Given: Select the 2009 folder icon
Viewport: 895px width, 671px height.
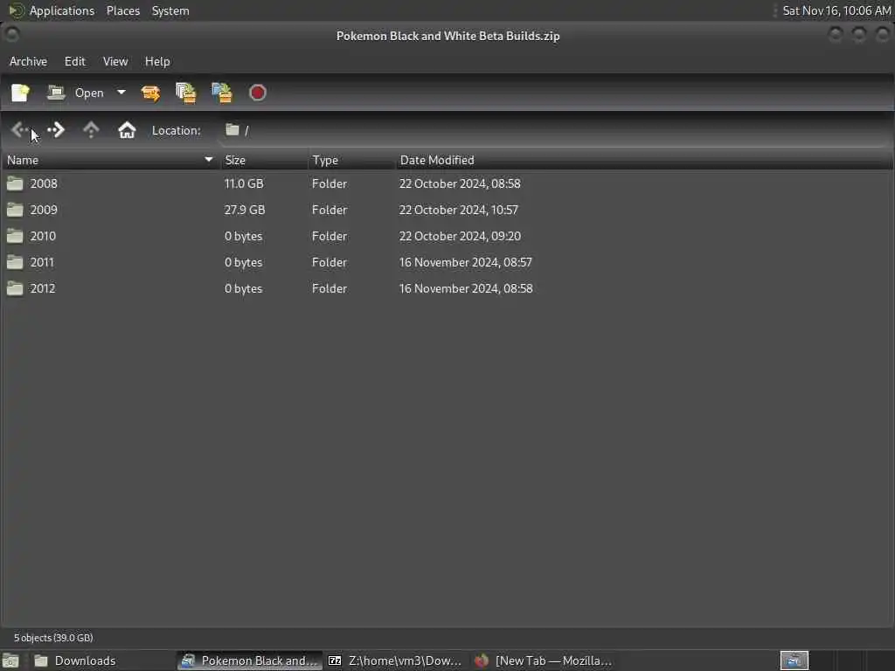Looking at the screenshot, I should point(15,210).
